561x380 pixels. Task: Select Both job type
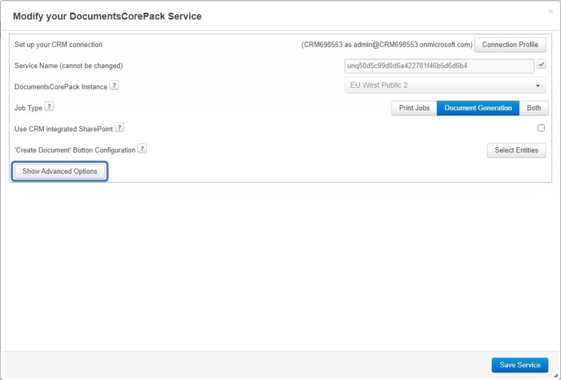[x=534, y=108]
